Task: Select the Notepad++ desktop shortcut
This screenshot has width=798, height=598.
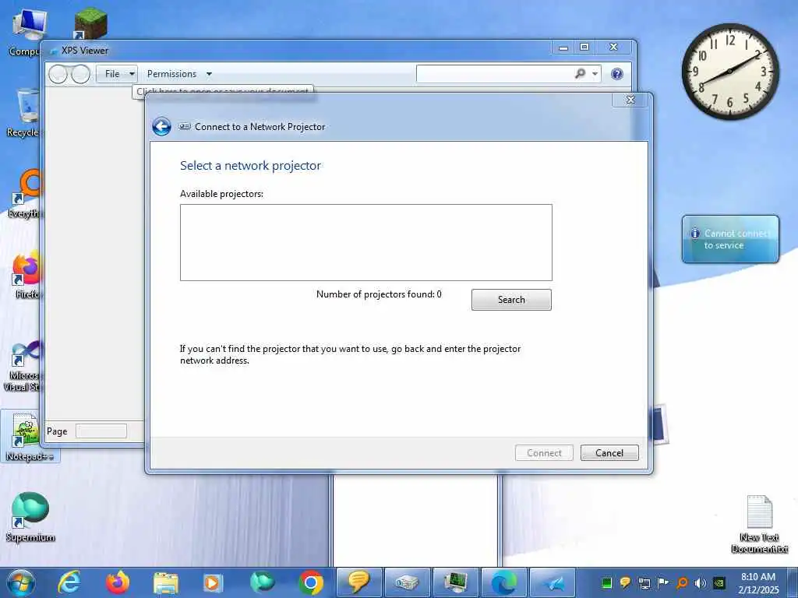Action: tap(30, 436)
